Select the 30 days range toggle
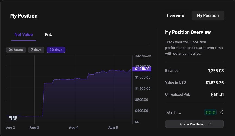 (x=56, y=50)
